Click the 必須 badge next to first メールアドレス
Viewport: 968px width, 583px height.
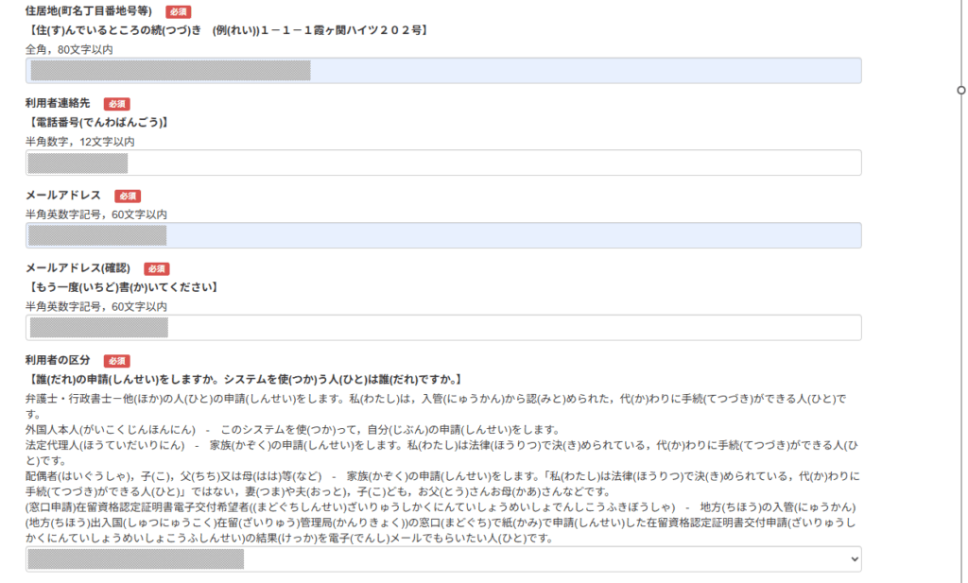pyautogui.click(x=127, y=196)
